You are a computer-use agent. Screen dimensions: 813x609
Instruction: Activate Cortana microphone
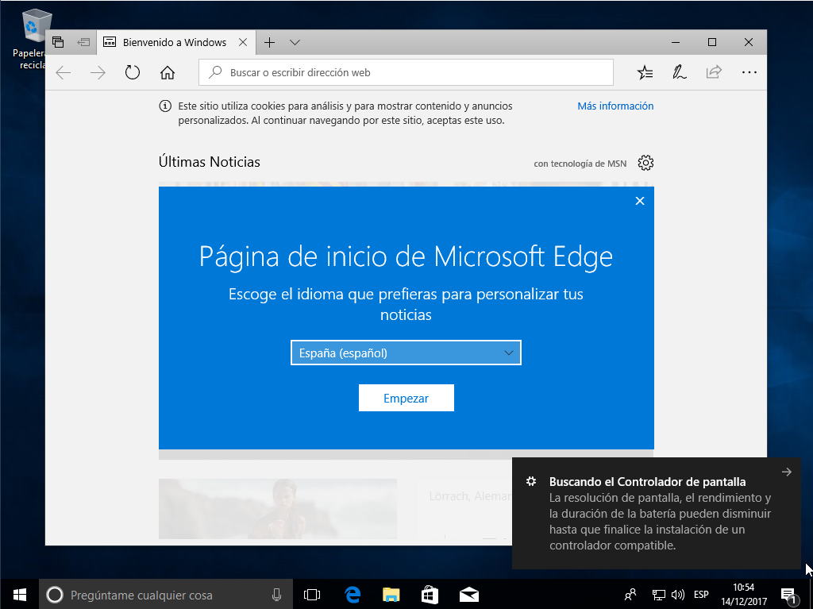click(x=277, y=595)
